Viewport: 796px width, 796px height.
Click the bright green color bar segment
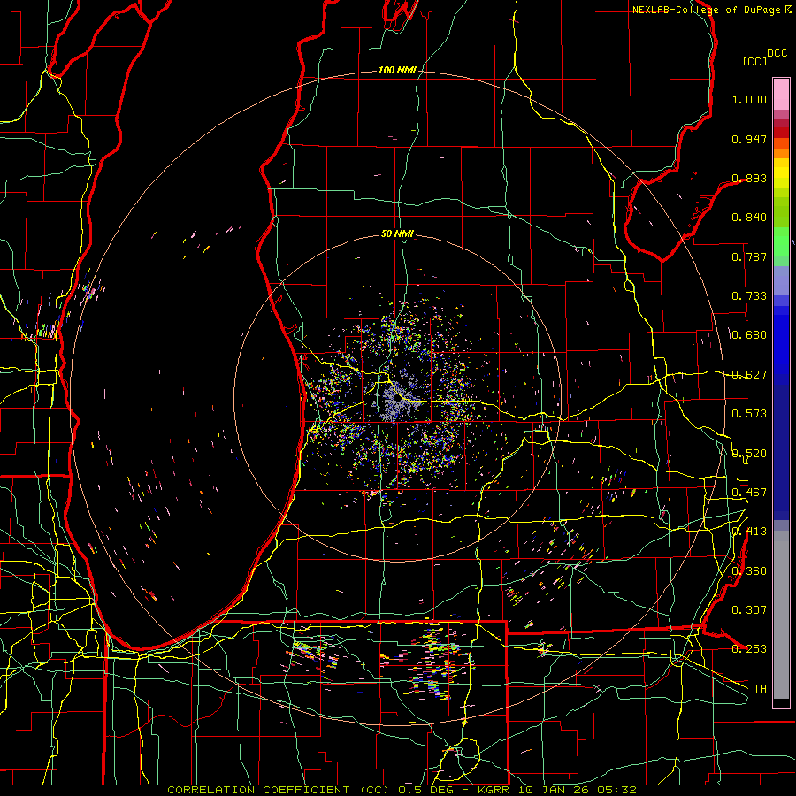781,241
